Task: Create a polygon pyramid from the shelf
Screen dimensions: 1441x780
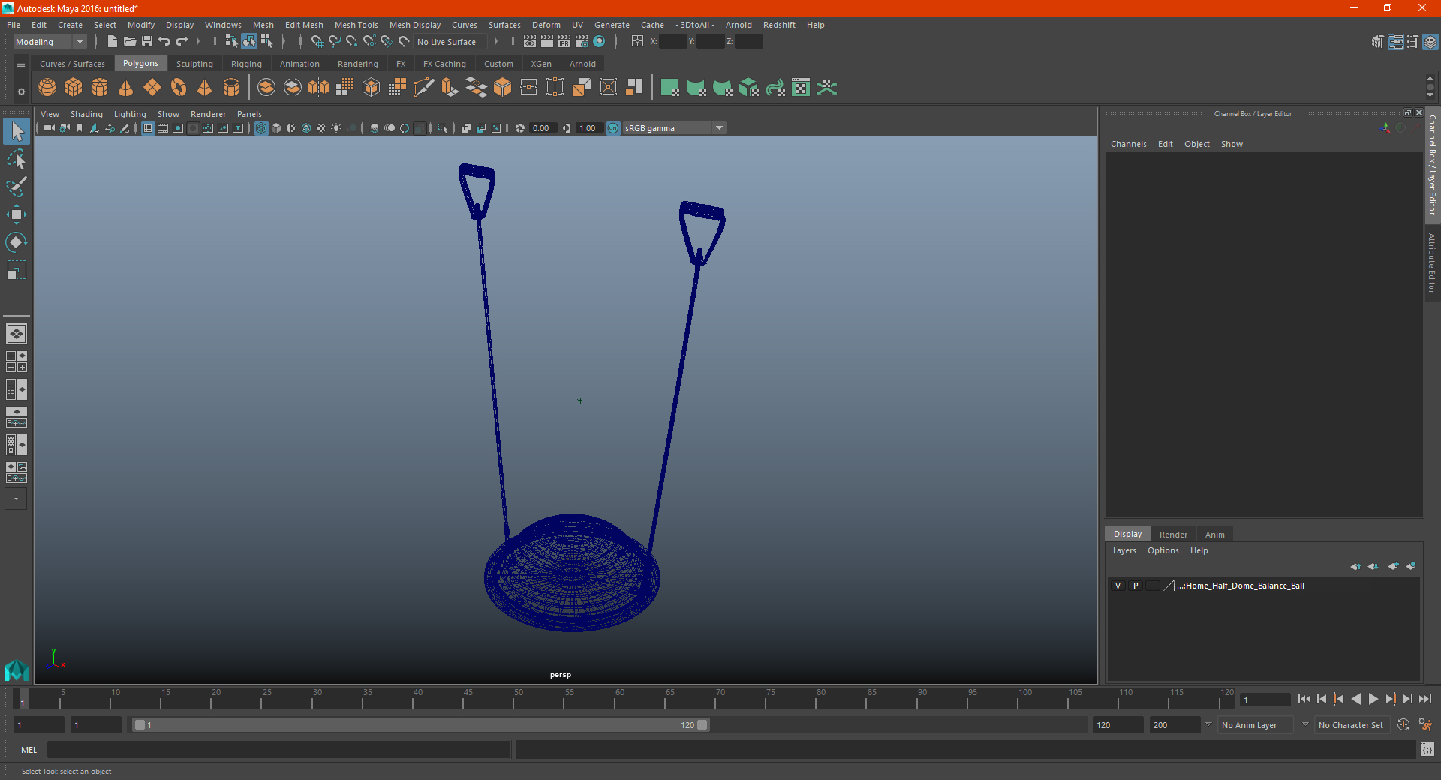Action: click(x=204, y=88)
